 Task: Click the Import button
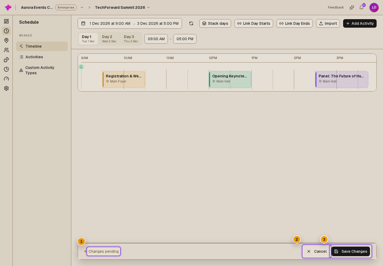click(x=328, y=23)
